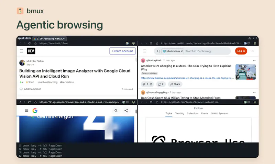This screenshot has width=275, height=164.
Task: Open comments on the EV charging post
Action: tap(161, 84)
